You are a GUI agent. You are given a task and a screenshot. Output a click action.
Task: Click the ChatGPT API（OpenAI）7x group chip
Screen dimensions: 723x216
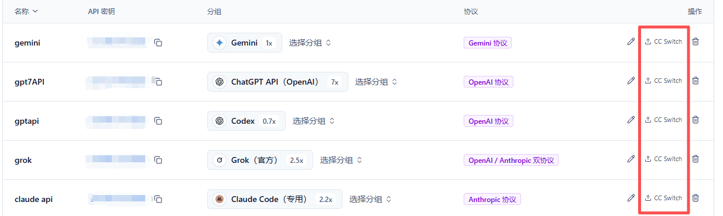pos(277,82)
